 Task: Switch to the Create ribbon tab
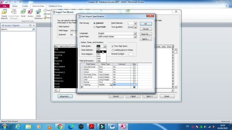point(25,6)
